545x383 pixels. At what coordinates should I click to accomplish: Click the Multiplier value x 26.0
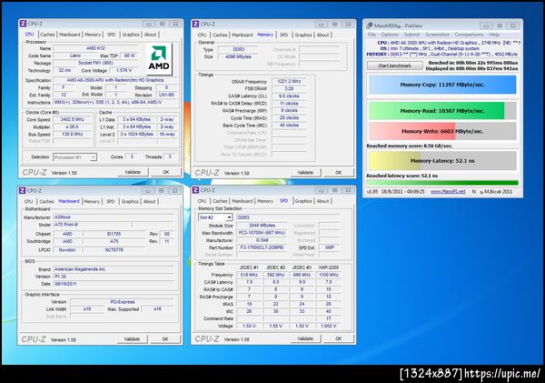coord(73,126)
